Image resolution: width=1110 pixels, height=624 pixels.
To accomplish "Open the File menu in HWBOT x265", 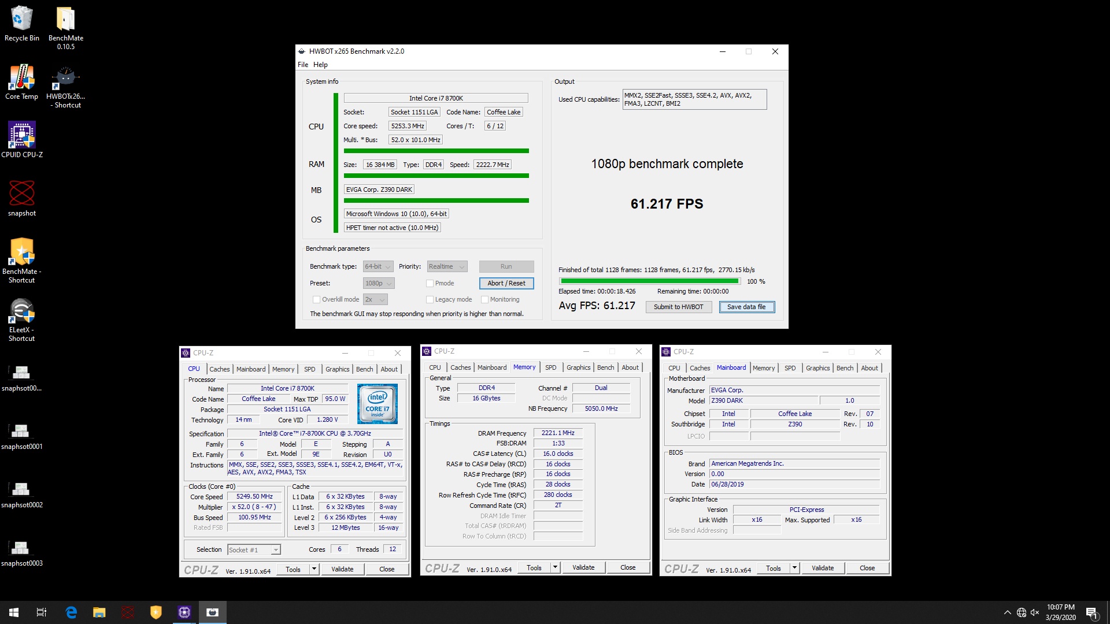I will [303, 65].
